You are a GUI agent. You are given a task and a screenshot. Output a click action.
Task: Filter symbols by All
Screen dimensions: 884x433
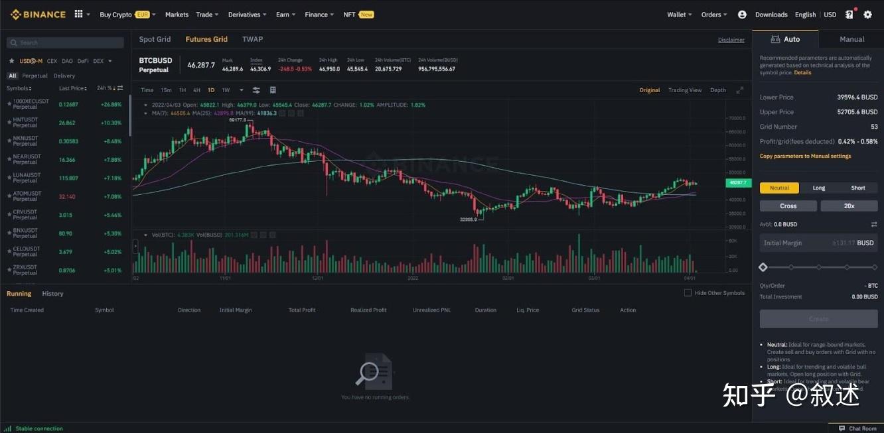(12, 76)
